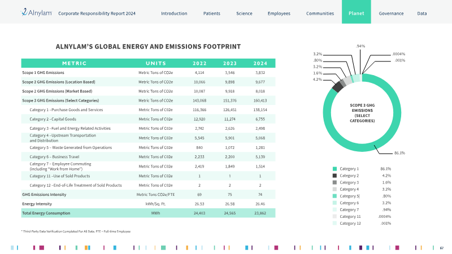Click Category 5 Waste Generated from Operations
This screenshot has height=254, width=452.
pyautogui.click(x=71, y=147)
